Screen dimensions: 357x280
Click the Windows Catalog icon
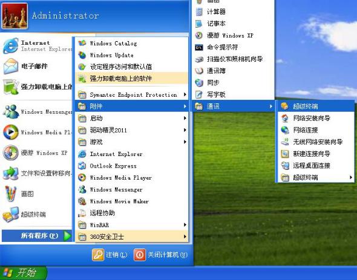tap(82, 43)
